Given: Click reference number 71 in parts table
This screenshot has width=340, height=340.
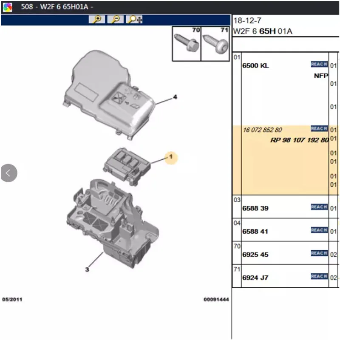Looking at the screenshot, I should (x=237, y=269).
